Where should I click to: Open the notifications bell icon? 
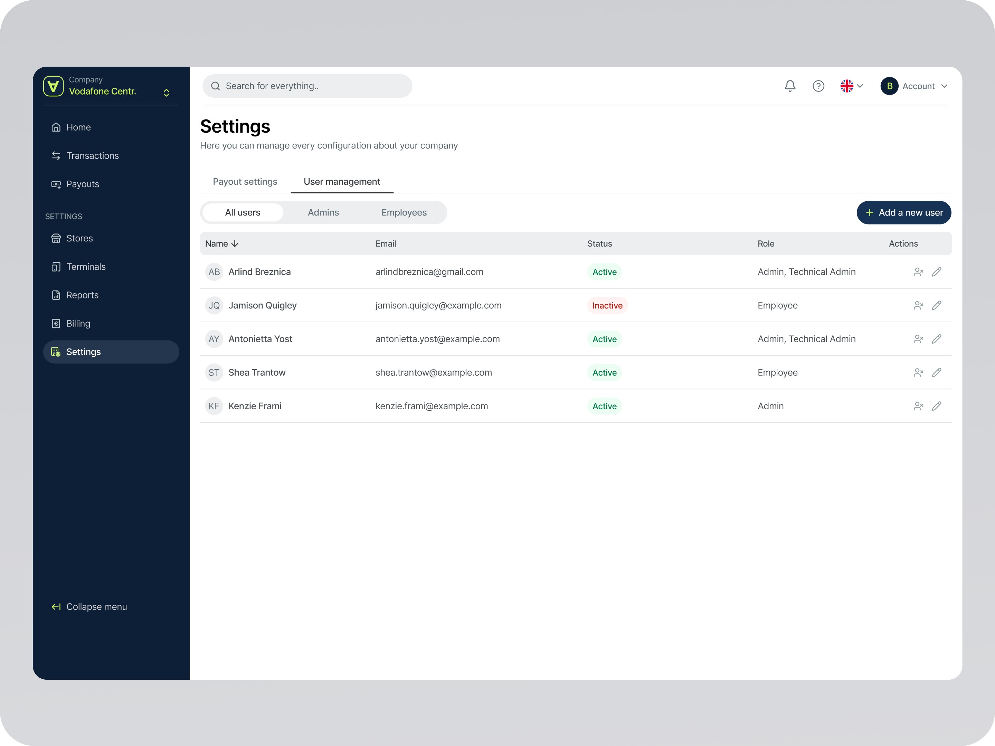tap(790, 86)
